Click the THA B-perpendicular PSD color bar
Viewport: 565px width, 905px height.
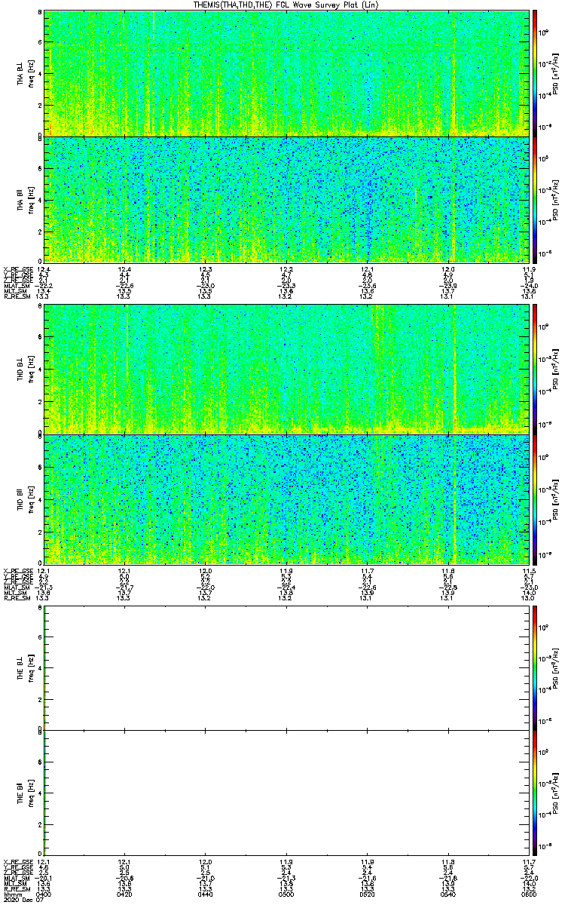[535, 72]
